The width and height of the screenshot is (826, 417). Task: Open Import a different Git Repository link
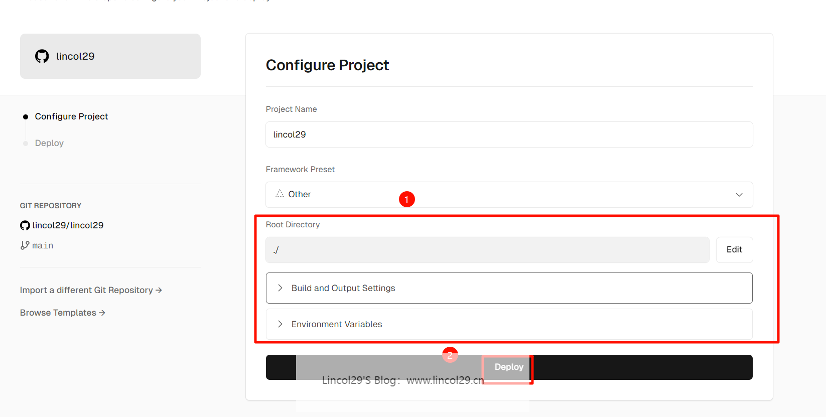pos(91,290)
